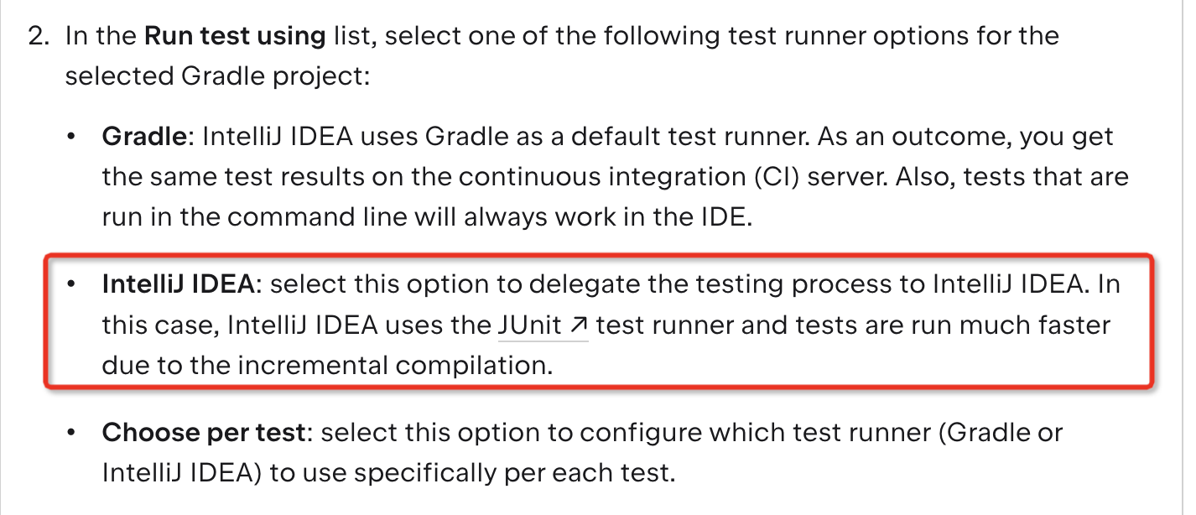Image resolution: width=1196 pixels, height=515 pixels.
Task: Click the bold "IntelliJ IDEA" option heading
Action: click(177, 284)
